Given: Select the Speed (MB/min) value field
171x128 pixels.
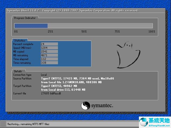Looking at the screenshot, I should point(49,48).
